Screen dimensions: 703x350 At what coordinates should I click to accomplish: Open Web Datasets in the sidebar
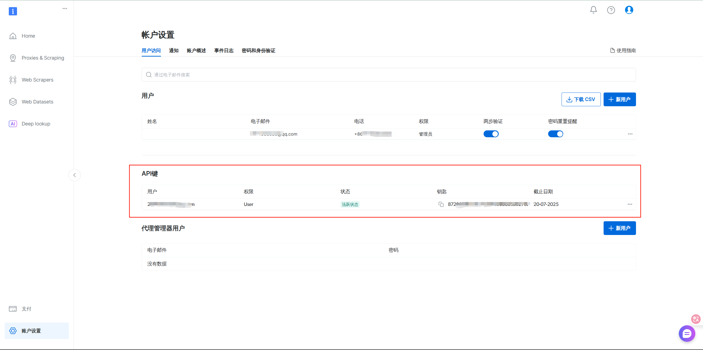click(x=37, y=102)
